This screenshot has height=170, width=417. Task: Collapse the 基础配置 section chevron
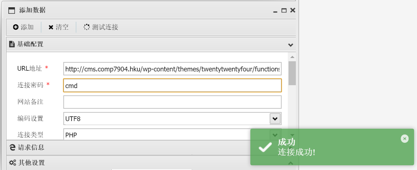(x=290, y=45)
